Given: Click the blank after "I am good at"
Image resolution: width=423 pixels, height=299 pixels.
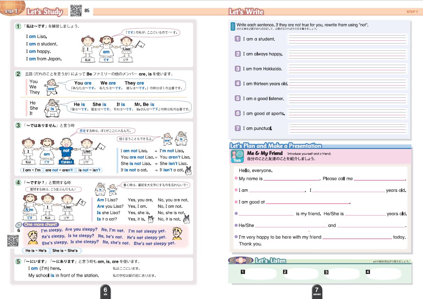Looking at the screenshot, I should [307, 202].
